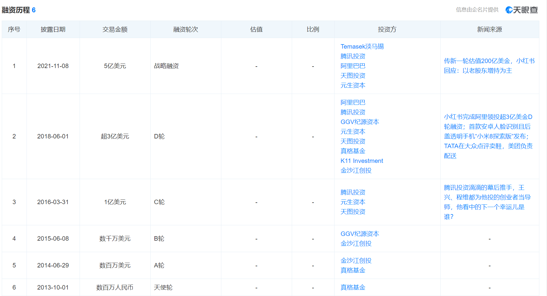This screenshot has height=296, width=547.
Task: Open the K11 Investment investor link
Action: point(362,161)
